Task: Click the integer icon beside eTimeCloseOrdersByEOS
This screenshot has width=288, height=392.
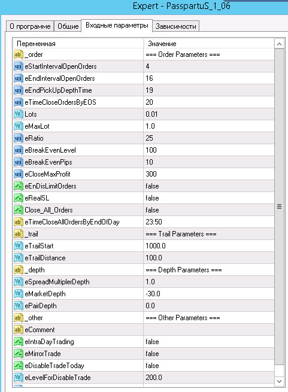Action: click(19, 102)
